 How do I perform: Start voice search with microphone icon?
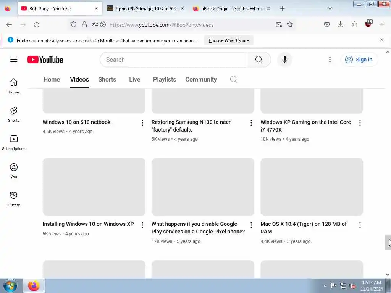click(x=285, y=60)
